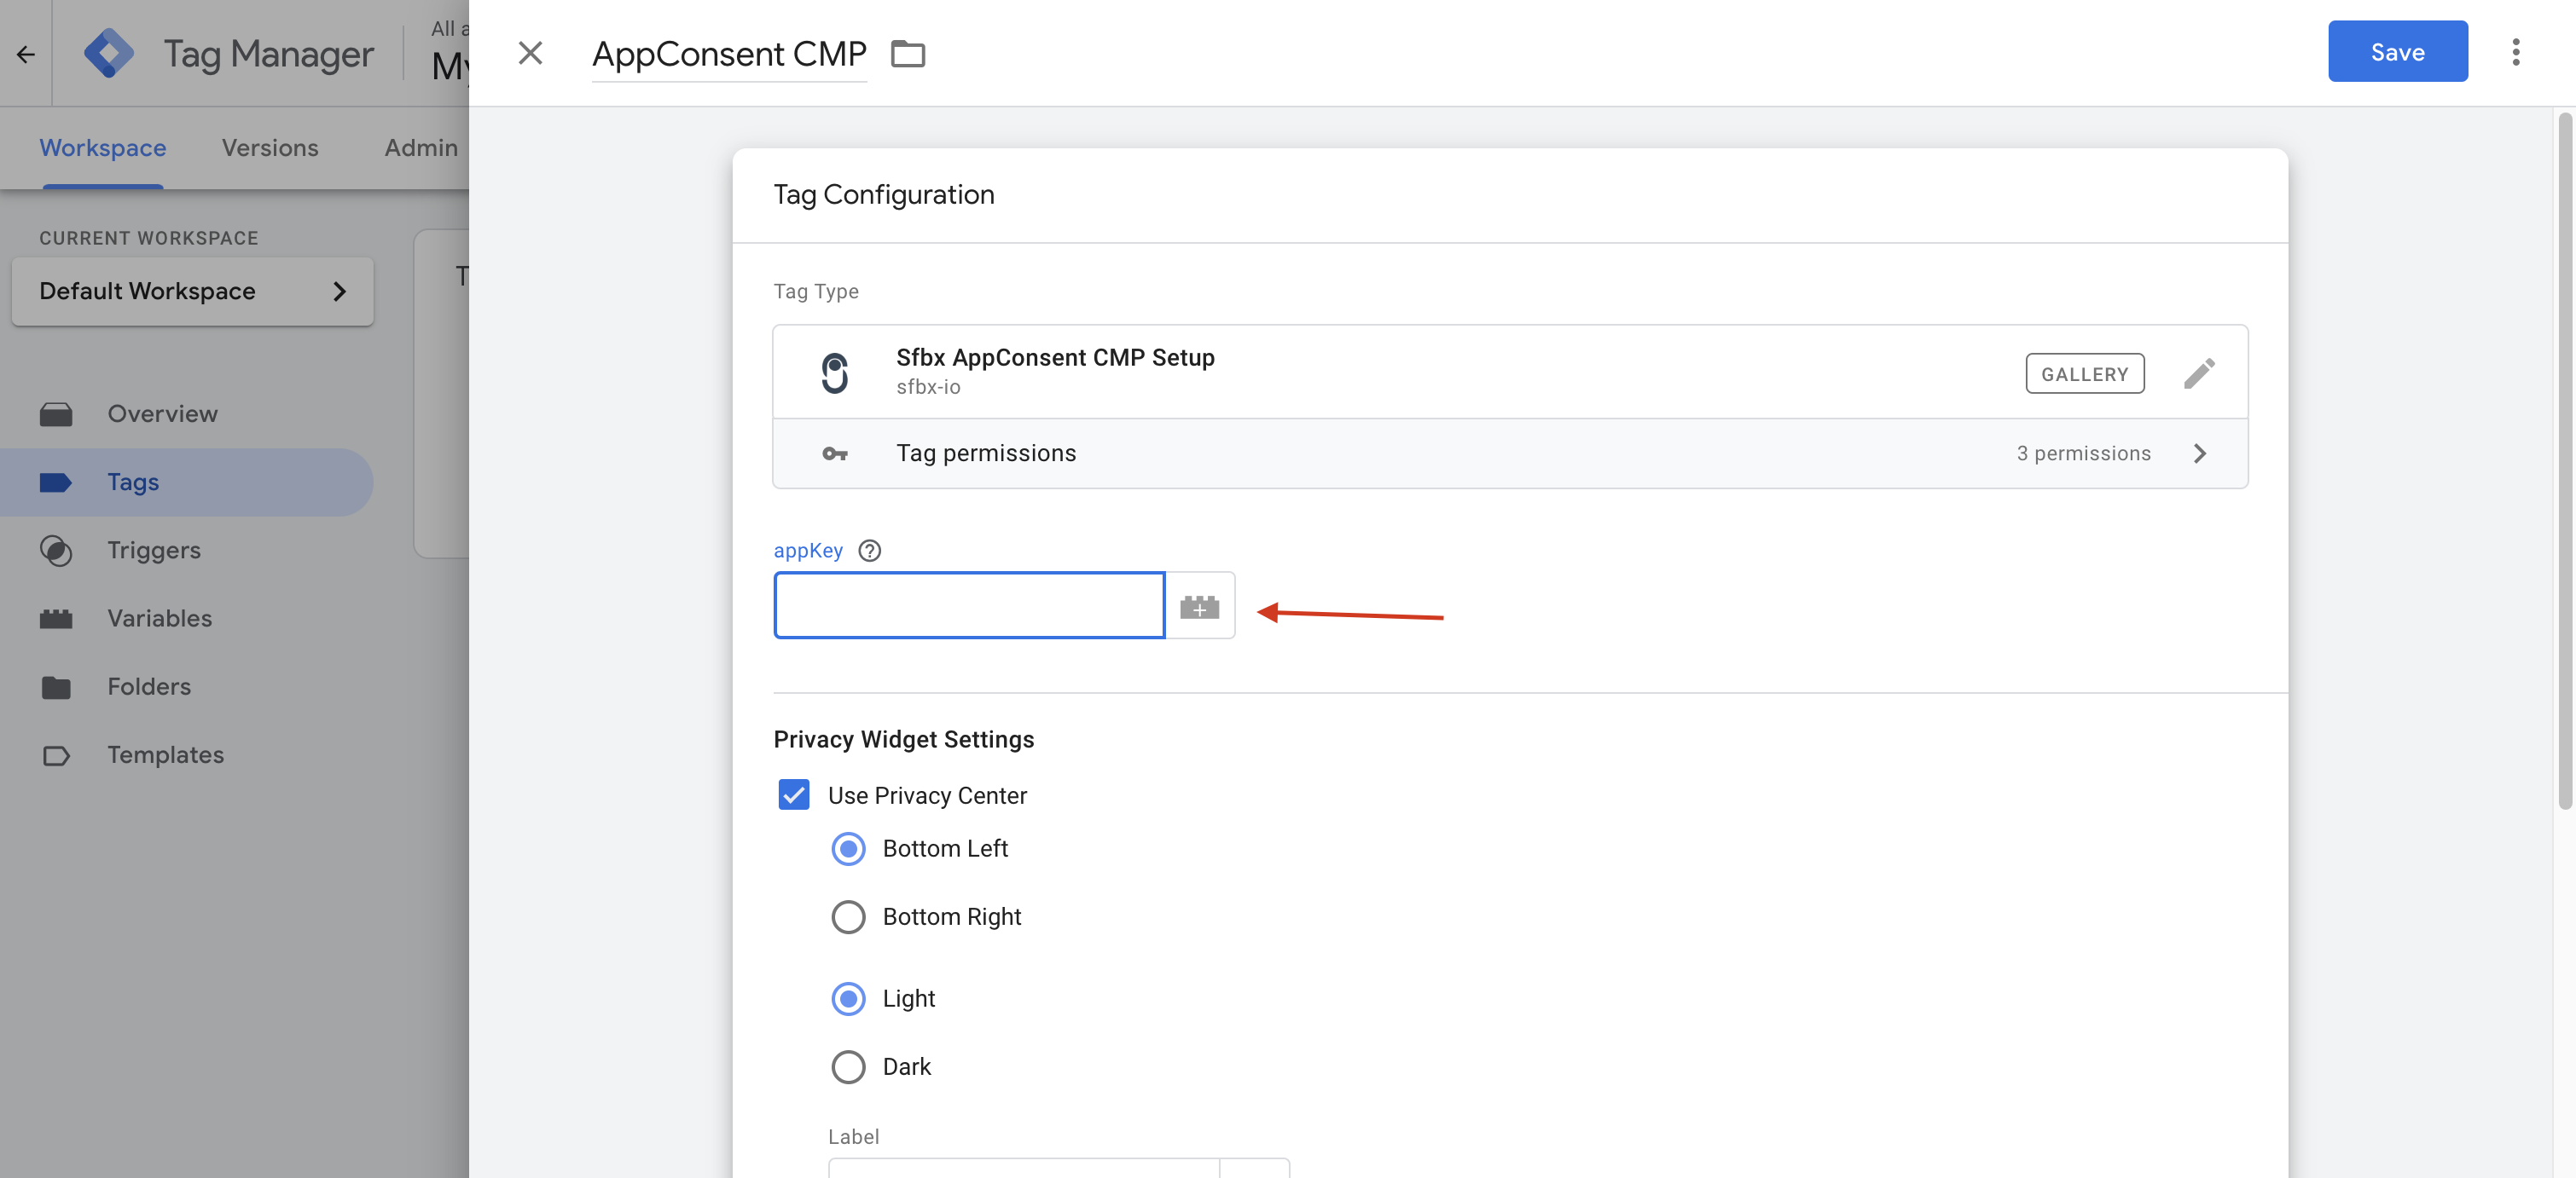This screenshot has width=2576, height=1178.
Task: Expand the Tag permissions details
Action: click(2199, 453)
